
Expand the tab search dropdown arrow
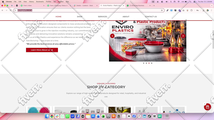click(x=212, y=6)
